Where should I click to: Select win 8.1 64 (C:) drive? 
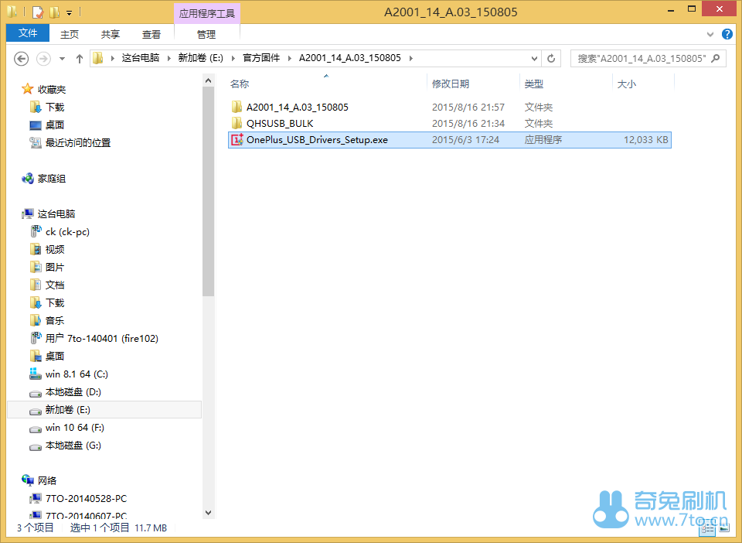coord(76,374)
